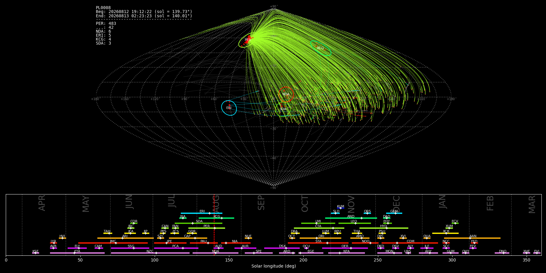Image resolution: width=546 pixels, height=273 pixels.
Task: Select the GEM shower bar in December
Action: tap(394, 213)
